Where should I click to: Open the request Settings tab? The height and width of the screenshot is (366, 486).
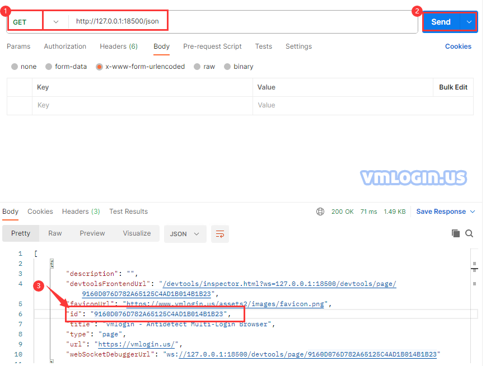pos(298,46)
